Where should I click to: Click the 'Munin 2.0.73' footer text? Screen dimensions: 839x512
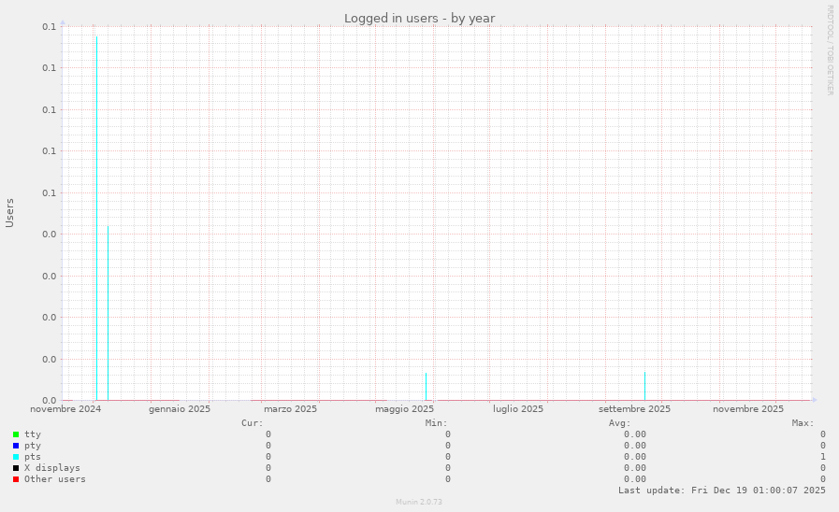(419, 502)
